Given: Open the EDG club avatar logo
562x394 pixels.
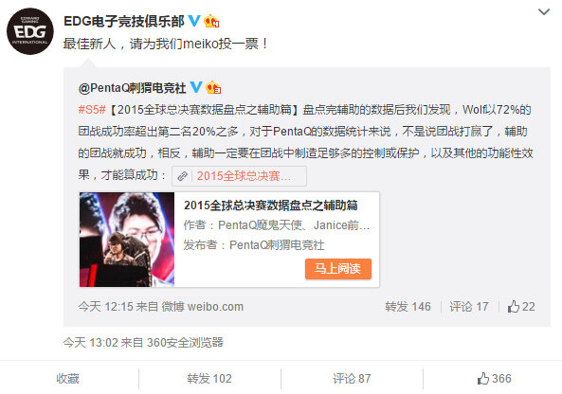Looking at the screenshot, I should (30, 31).
